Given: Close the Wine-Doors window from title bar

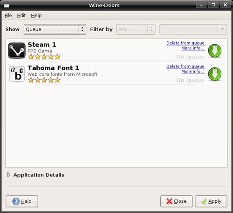Looking at the screenshot, I should (225, 5).
